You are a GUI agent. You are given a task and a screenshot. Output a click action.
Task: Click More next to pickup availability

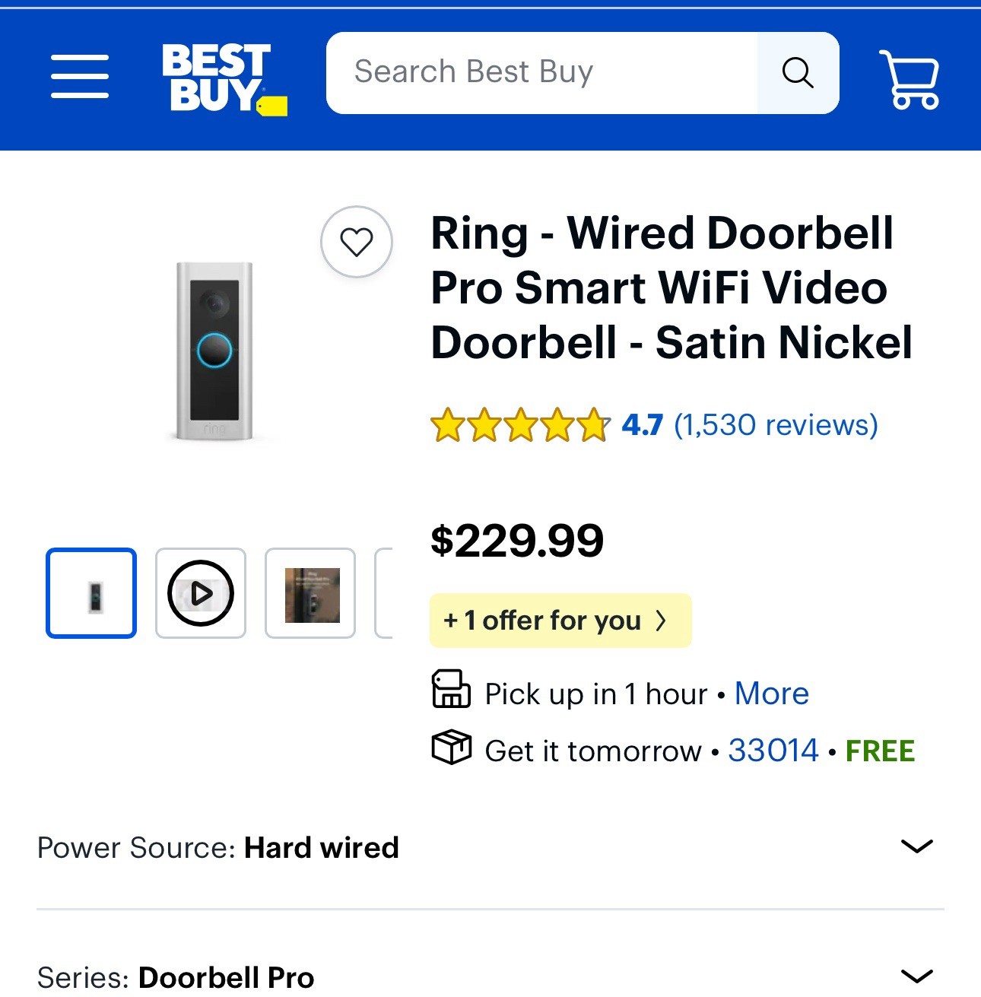coord(771,693)
